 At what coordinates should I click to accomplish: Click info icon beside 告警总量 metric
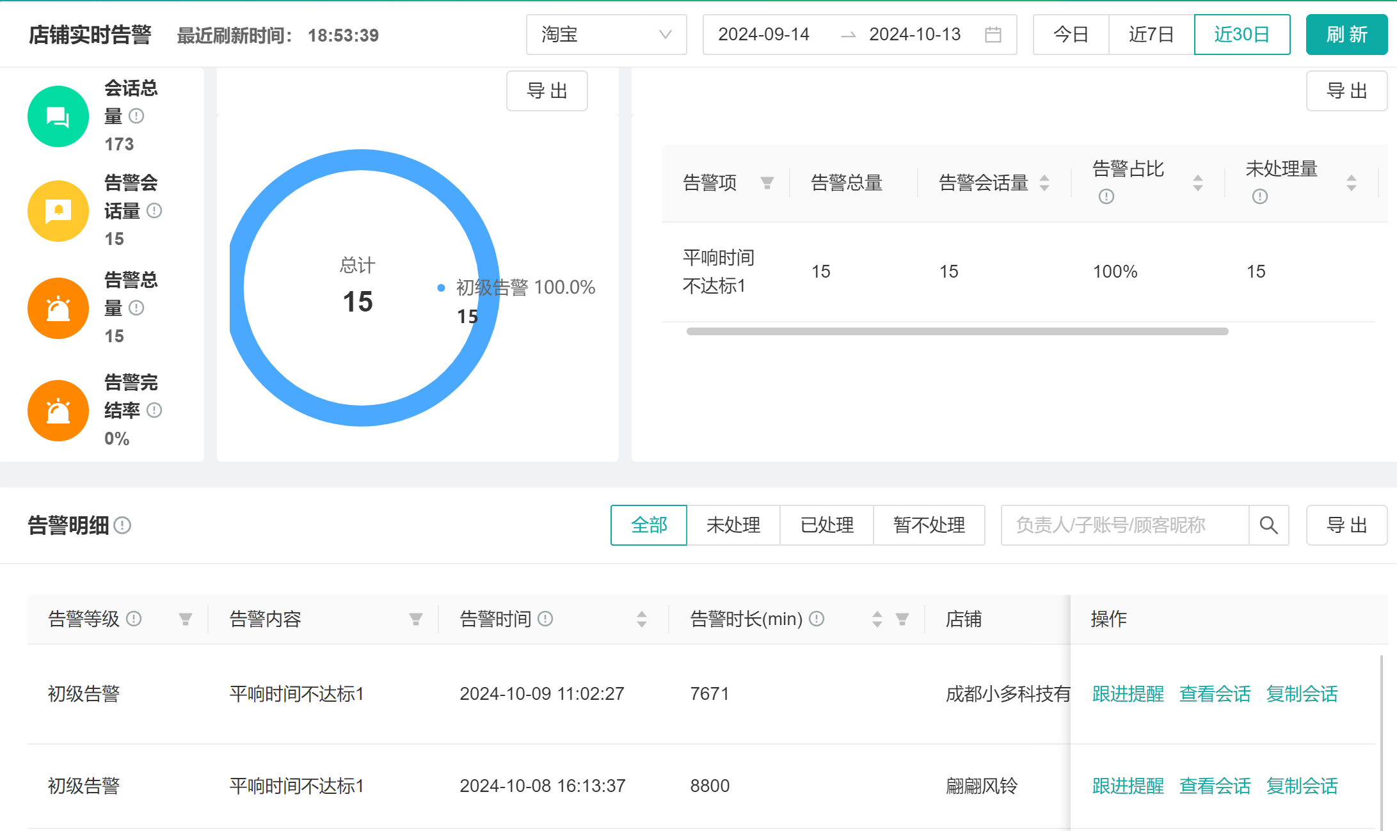(136, 308)
